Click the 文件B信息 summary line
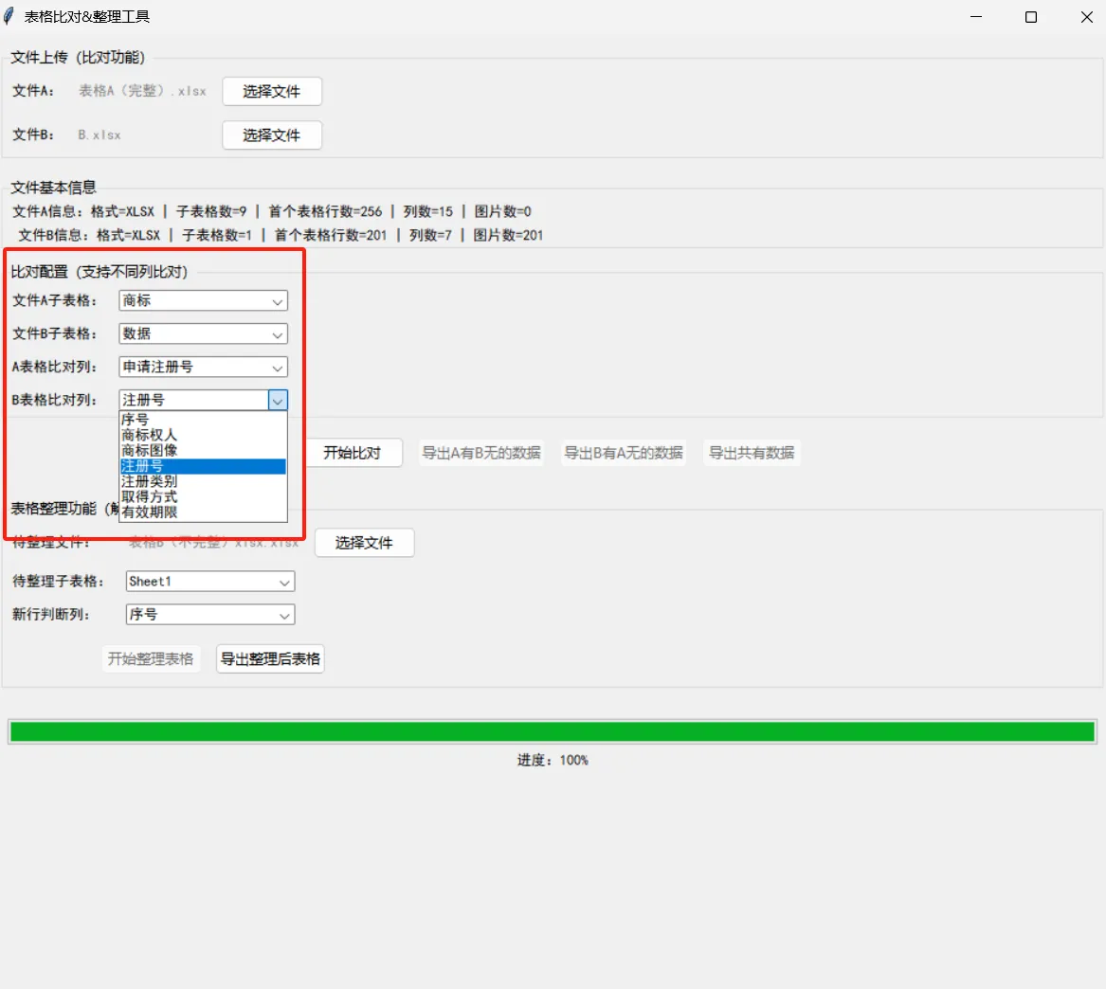Screen dimensions: 1106x989 point(281,236)
